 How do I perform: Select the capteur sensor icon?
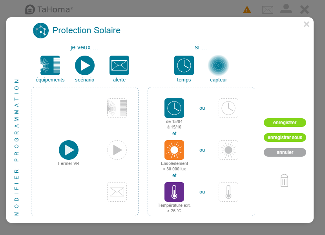tap(218, 65)
